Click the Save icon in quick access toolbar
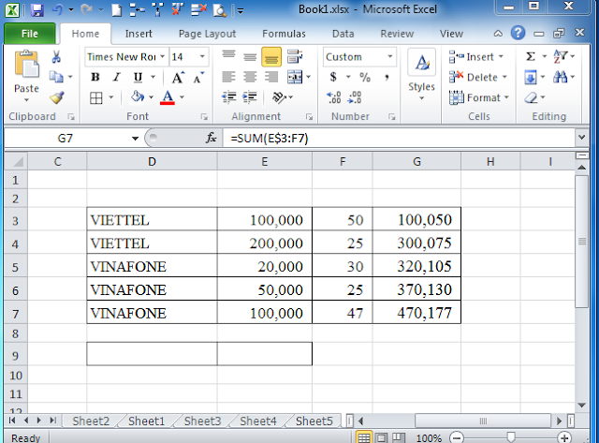The height and width of the screenshot is (443, 599). coord(37,9)
